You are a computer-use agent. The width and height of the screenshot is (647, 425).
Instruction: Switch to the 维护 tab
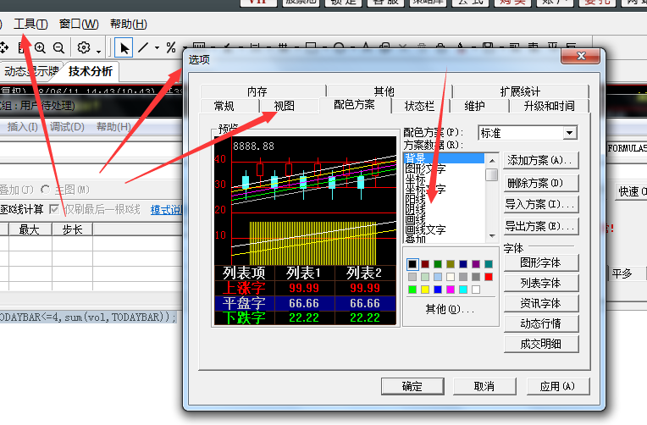click(474, 106)
